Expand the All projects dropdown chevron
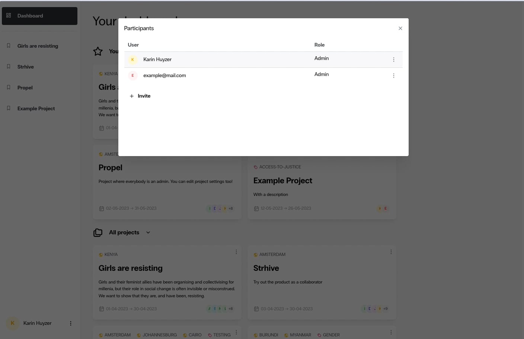This screenshot has height=339, width=524. click(148, 232)
